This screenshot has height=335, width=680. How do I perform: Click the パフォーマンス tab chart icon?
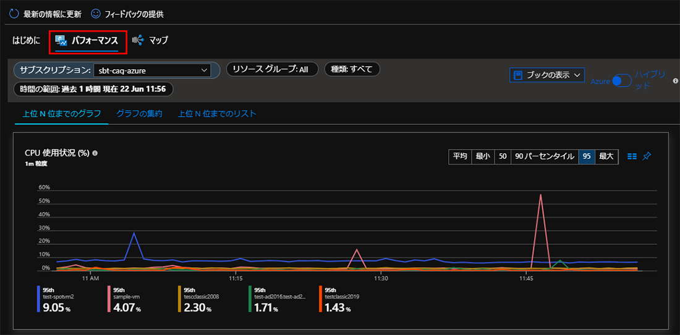click(61, 41)
